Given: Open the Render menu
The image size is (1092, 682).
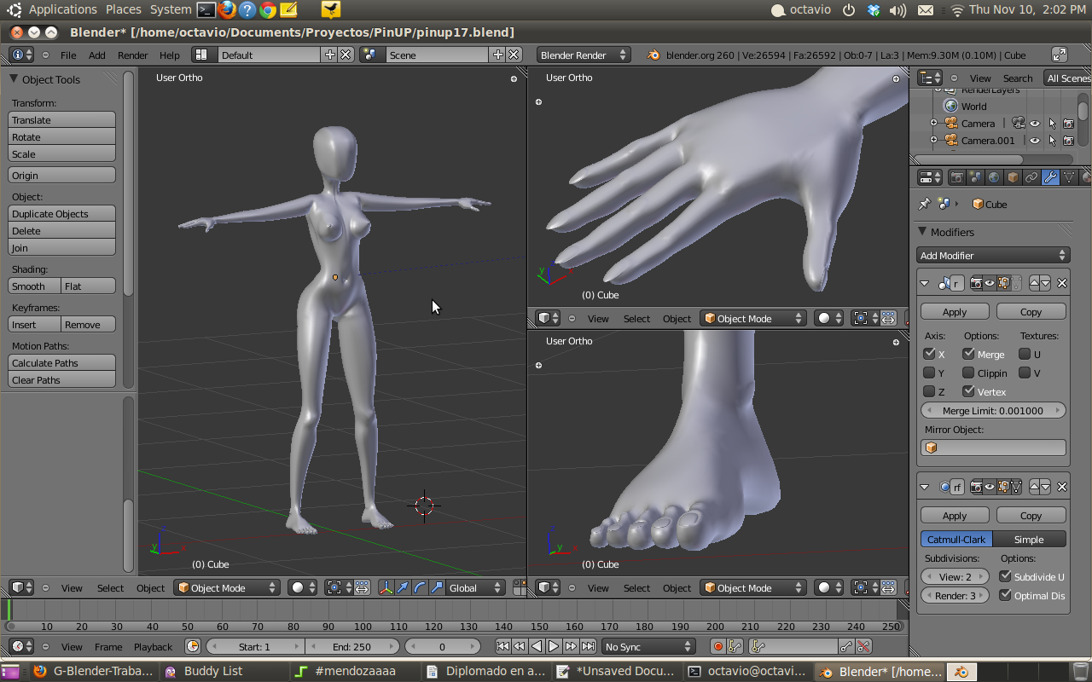Looking at the screenshot, I should pos(132,55).
